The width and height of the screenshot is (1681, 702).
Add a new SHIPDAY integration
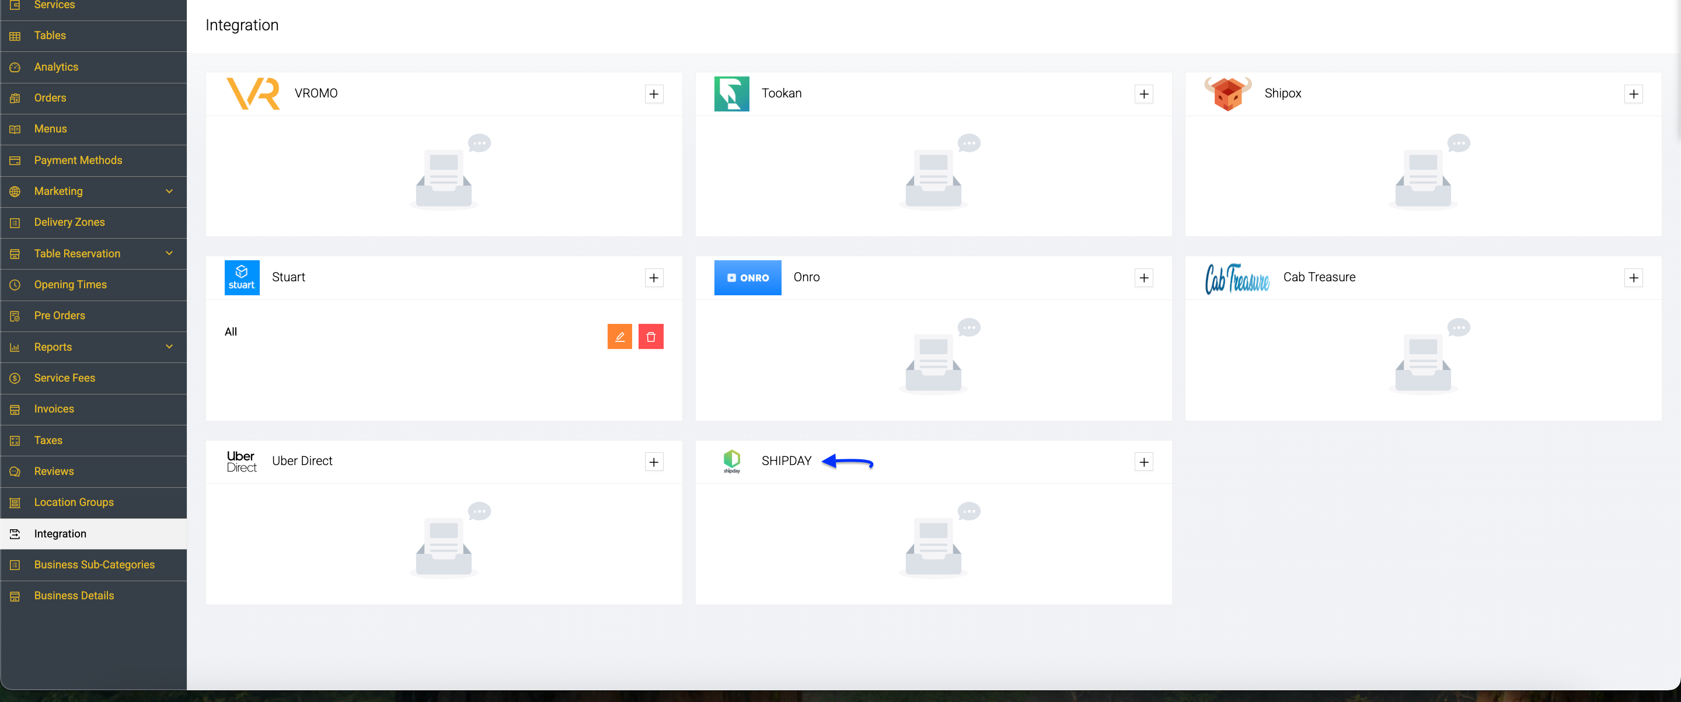pos(1143,462)
